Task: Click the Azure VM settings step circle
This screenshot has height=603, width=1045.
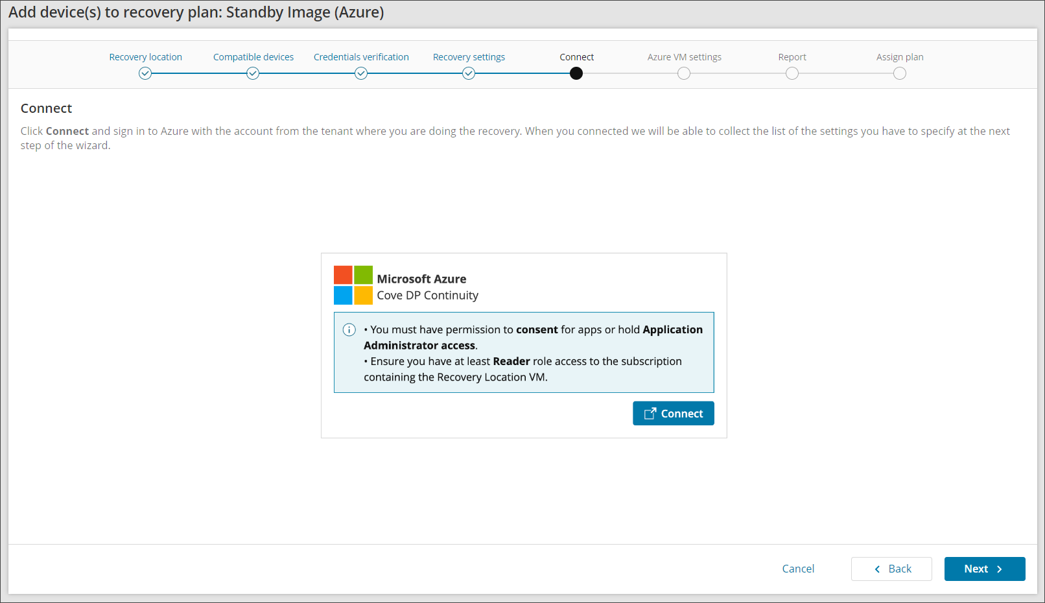Action: click(684, 74)
